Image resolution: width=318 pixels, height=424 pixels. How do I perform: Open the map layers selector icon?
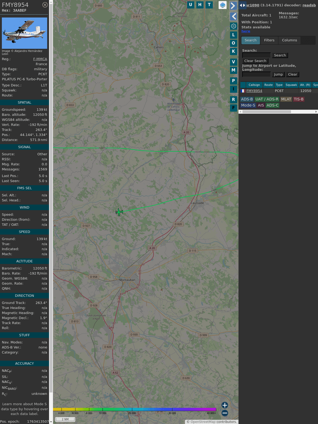click(223, 5)
